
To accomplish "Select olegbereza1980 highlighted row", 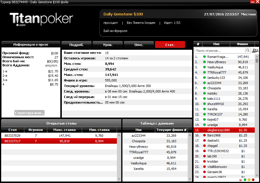I will pyautogui.click(x=224, y=130).
